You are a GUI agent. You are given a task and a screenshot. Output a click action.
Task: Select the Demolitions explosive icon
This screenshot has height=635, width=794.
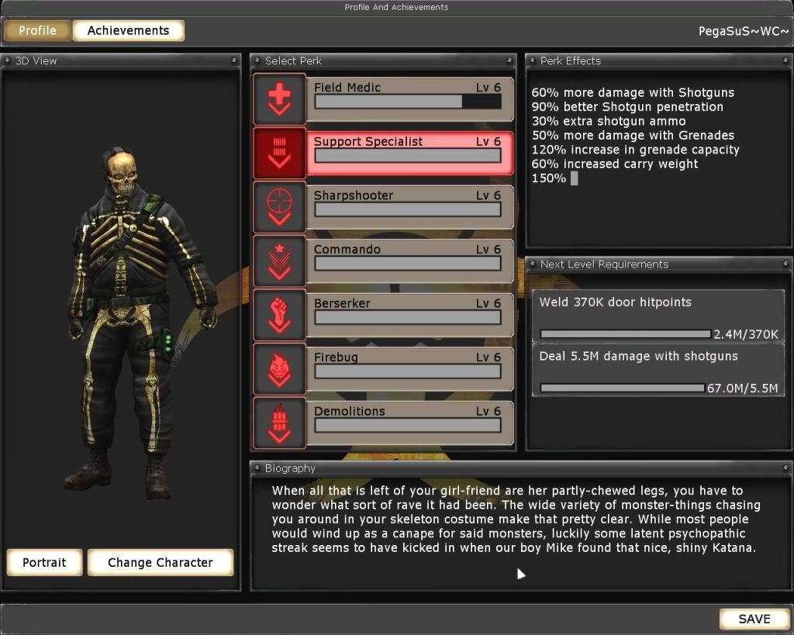click(278, 423)
